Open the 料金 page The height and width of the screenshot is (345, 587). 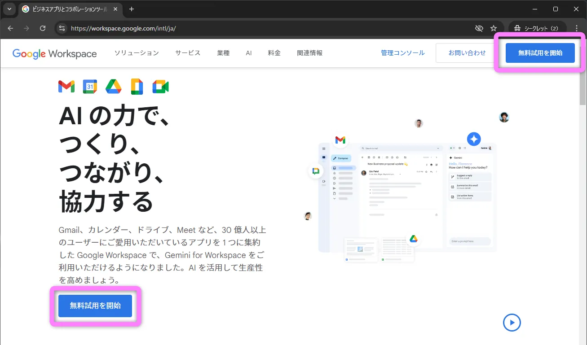(x=274, y=53)
